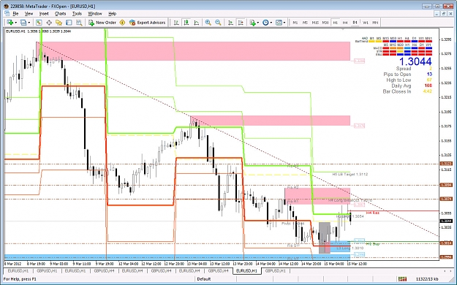Open the File menu
This screenshot has width=457, height=285.
click(15, 13)
